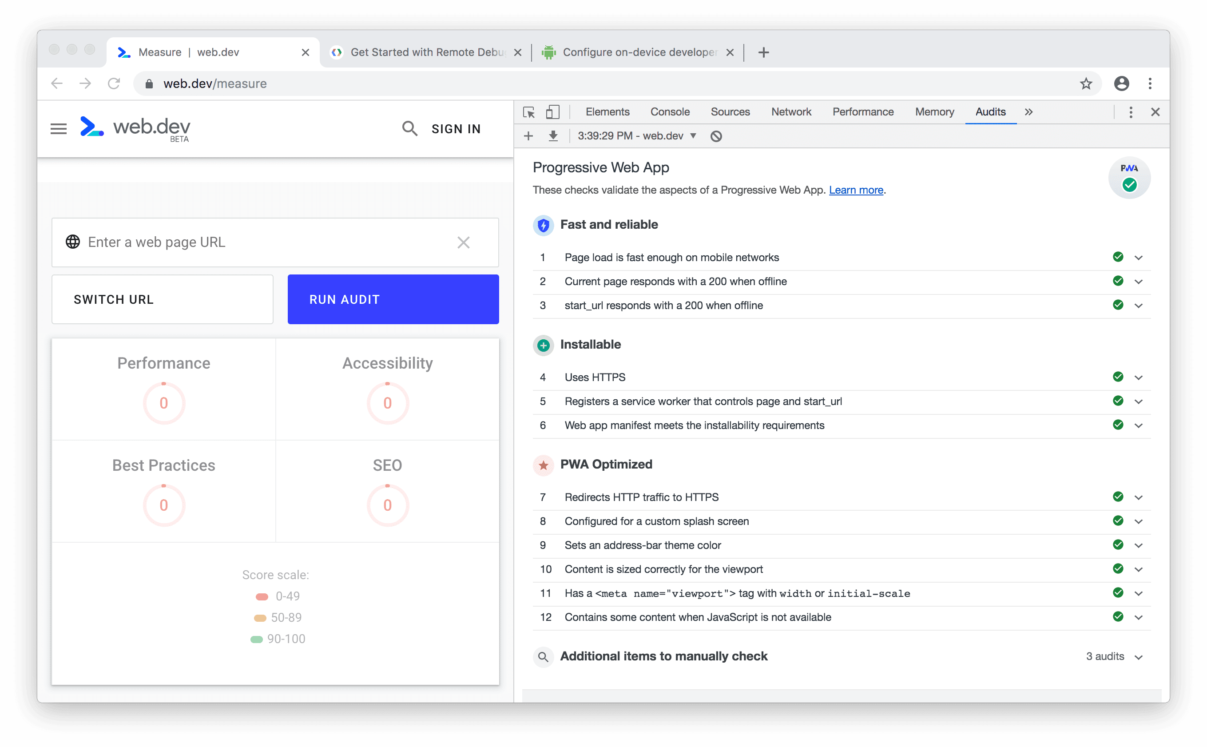Toggle green checkmark for Registers a service worker
The height and width of the screenshot is (747, 1207).
pyautogui.click(x=1117, y=401)
